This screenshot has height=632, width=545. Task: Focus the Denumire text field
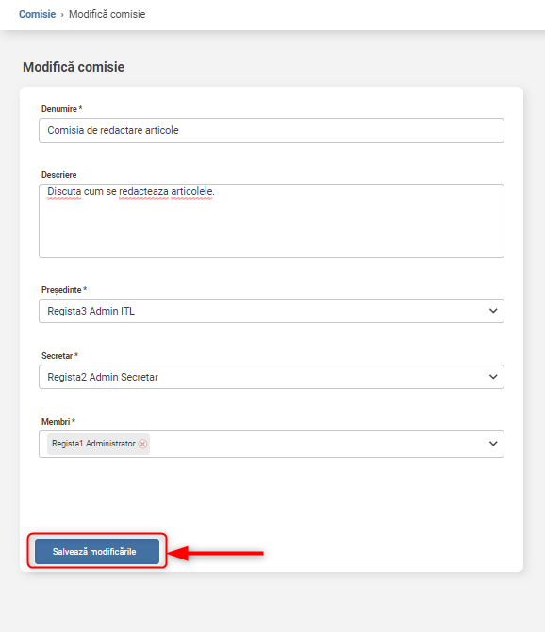272,130
